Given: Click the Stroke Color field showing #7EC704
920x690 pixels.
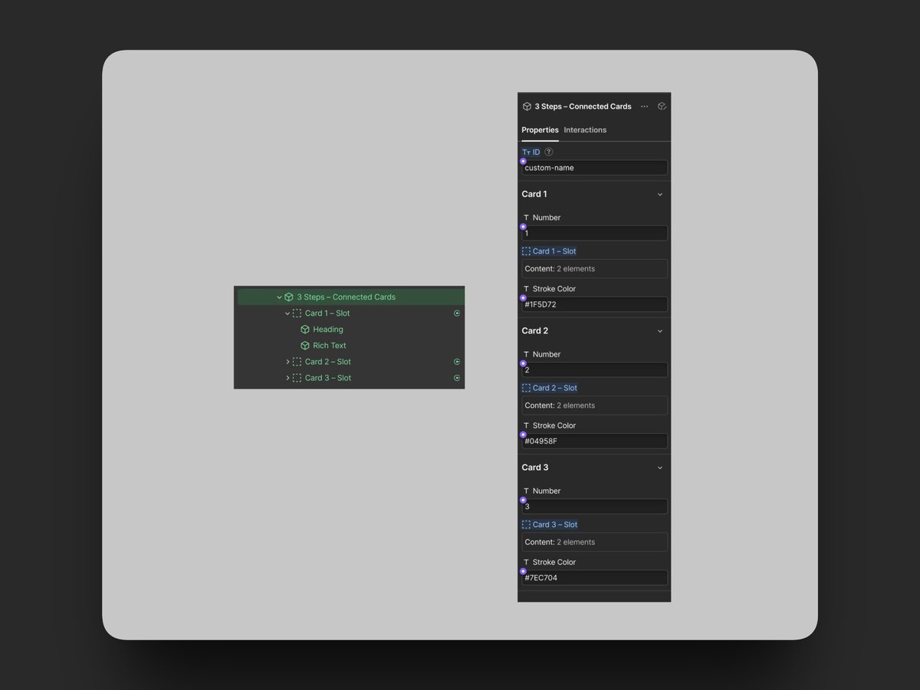Looking at the screenshot, I should tap(594, 578).
